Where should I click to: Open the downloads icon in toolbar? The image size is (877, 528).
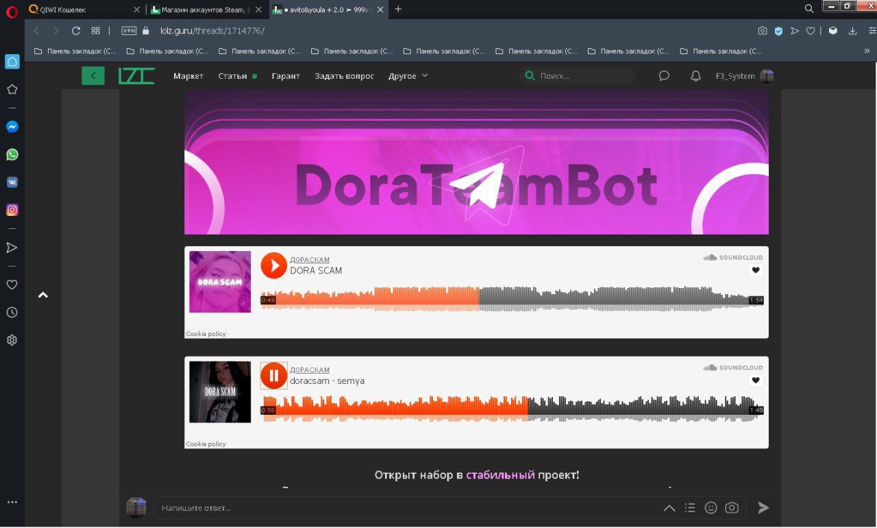pos(853,31)
